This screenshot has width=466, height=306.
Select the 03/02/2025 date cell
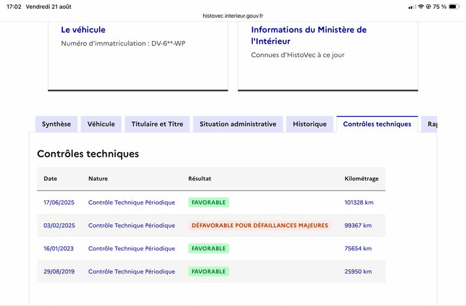(59, 226)
